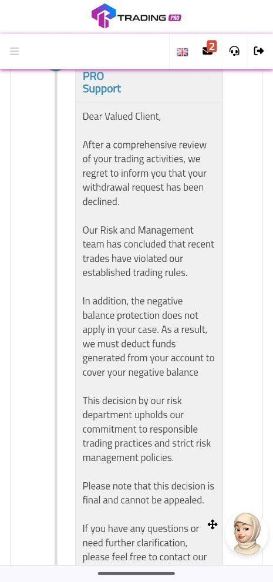Click the Risk and Management team paragraph
This screenshot has width=273, height=582.
149,251
